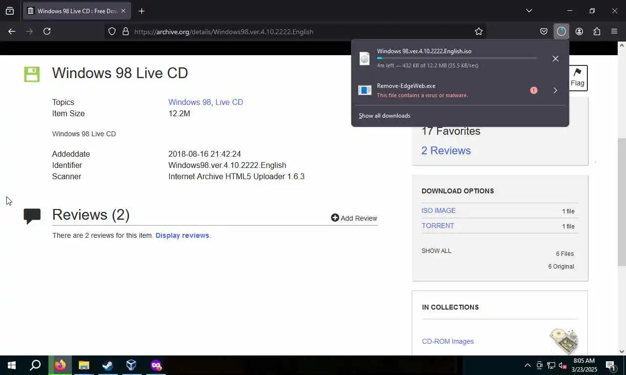626x375 pixels.
Task: Open Firefox recent browsing view icon
Action: pyautogui.click(x=10, y=11)
